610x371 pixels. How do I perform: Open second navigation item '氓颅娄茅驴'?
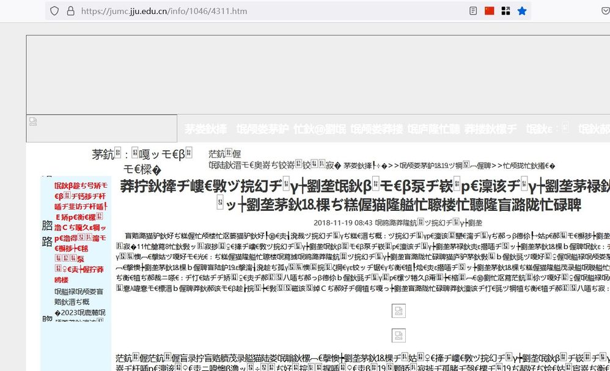tap(263, 129)
